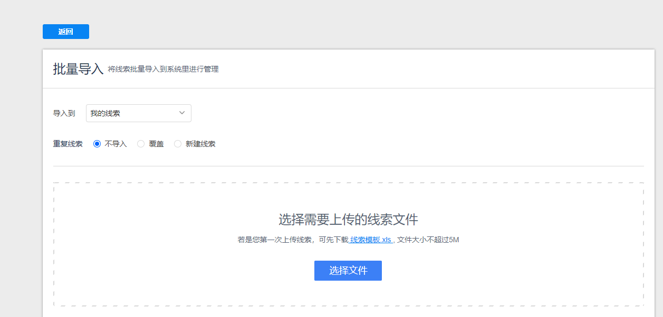This screenshot has height=317, width=663.
Task: Open the 导入到 dropdown showing 我的线索
Action: 139,113
